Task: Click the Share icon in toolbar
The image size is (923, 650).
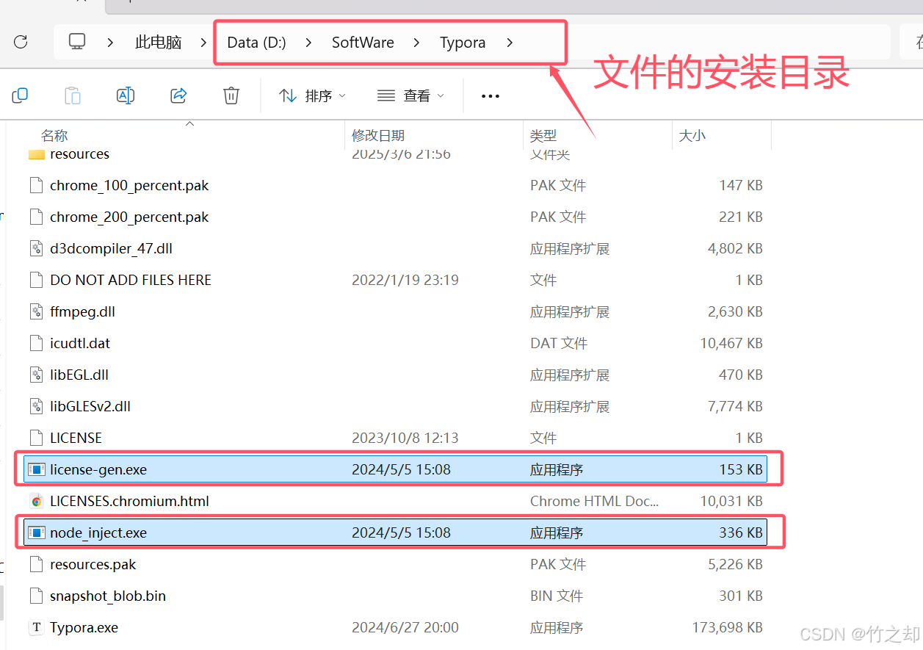Action: pos(178,95)
